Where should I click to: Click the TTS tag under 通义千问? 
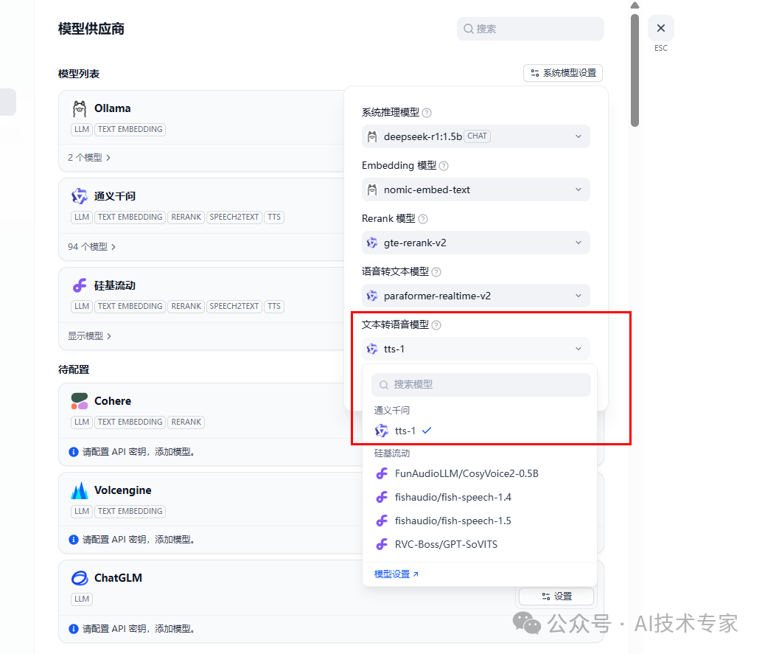click(x=274, y=217)
